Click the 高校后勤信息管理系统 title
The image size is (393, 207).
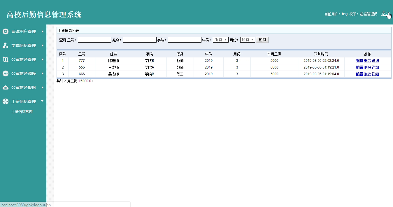point(44,15)
